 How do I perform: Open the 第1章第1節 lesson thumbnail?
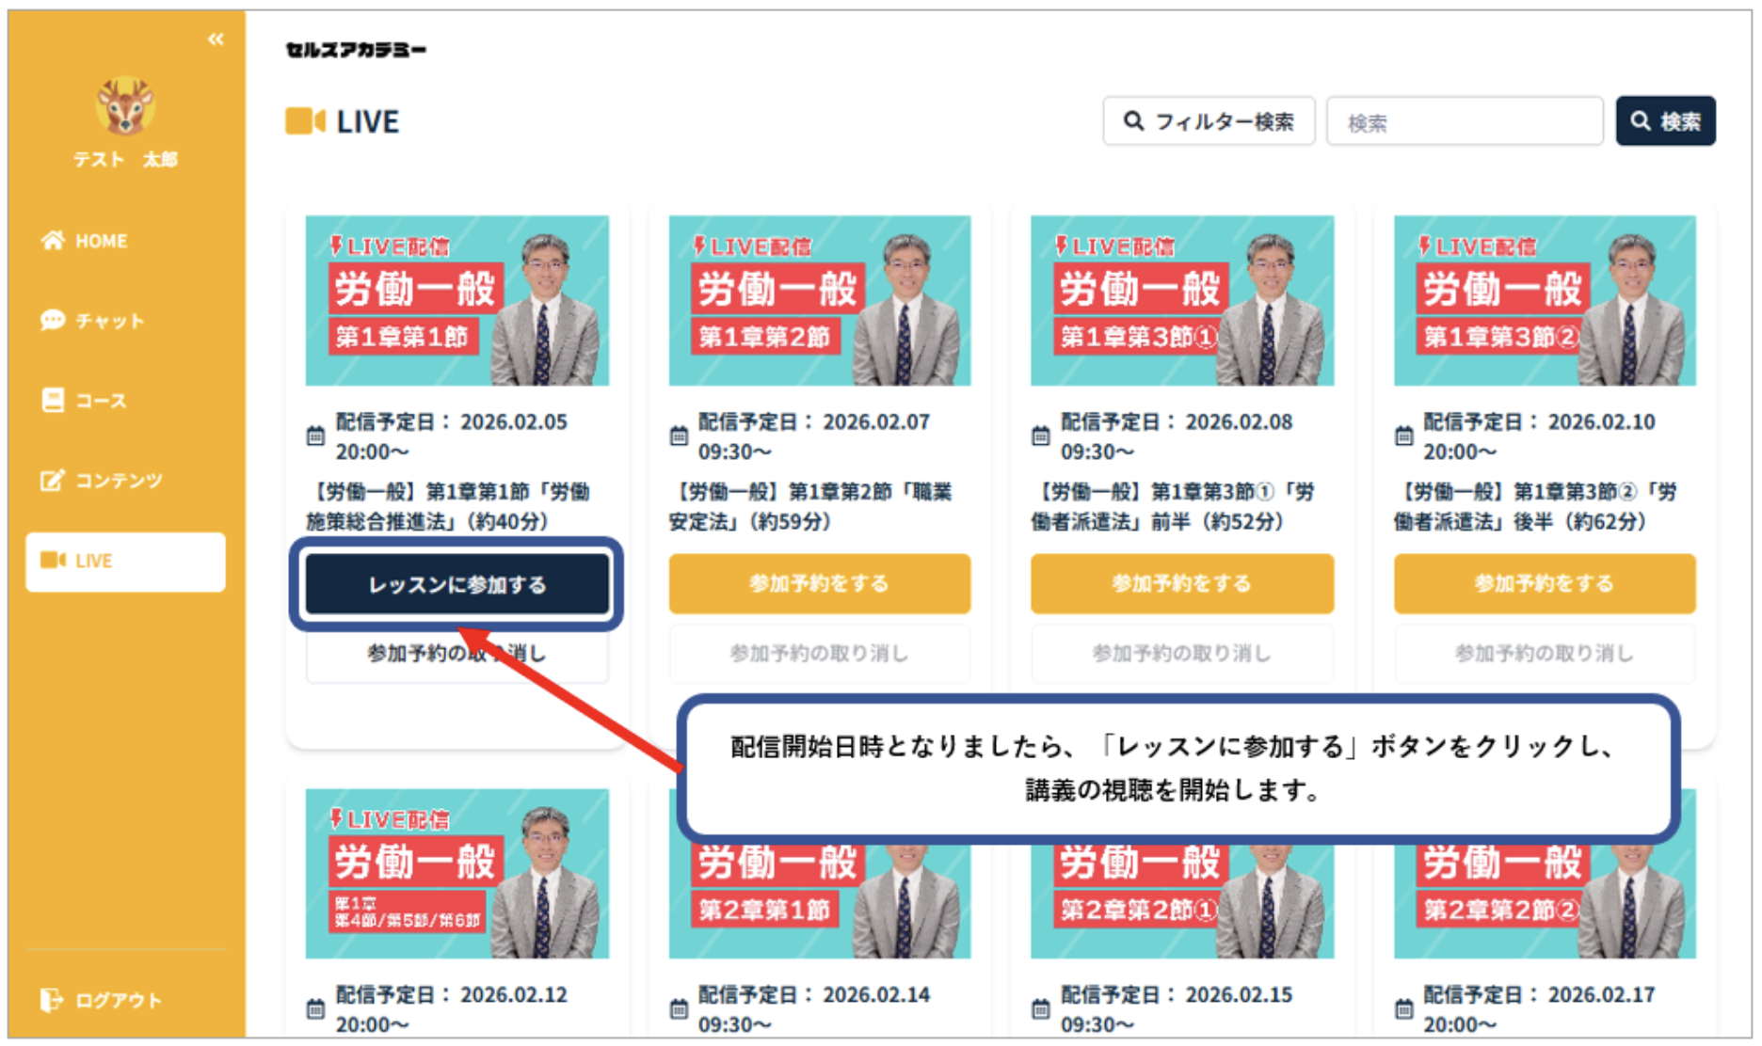tap(457, 300)
